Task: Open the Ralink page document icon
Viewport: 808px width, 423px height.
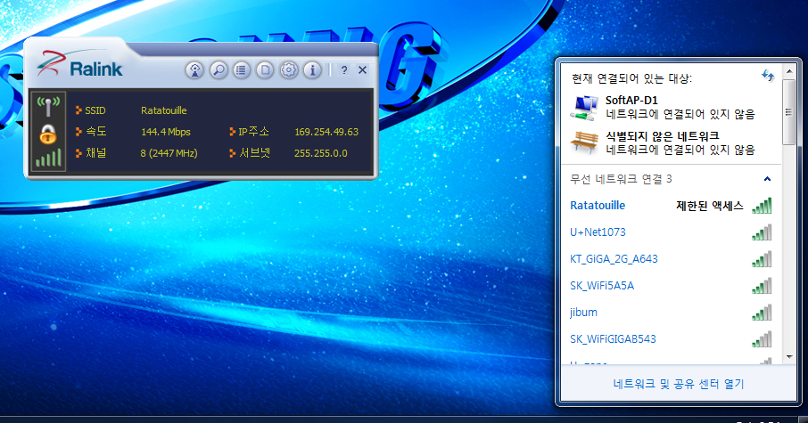Action: (x=265, y=70)
